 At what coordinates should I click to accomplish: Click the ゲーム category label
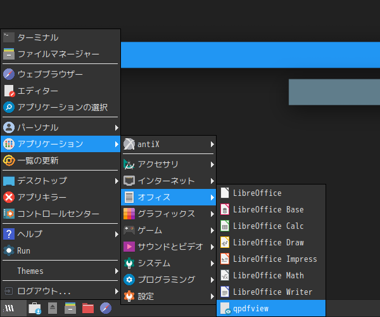click(x=149, y=230)
